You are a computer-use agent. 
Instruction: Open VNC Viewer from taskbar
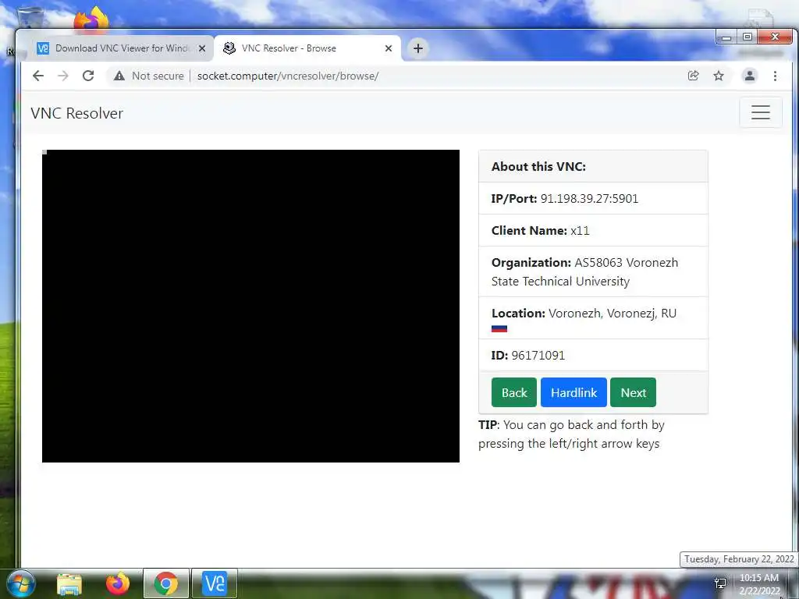click(215, 583)
